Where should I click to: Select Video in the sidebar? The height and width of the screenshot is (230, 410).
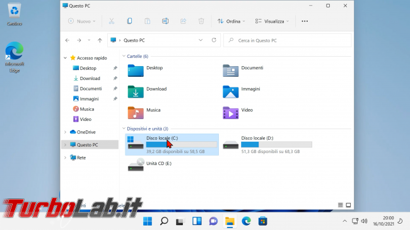click(85, 119)
